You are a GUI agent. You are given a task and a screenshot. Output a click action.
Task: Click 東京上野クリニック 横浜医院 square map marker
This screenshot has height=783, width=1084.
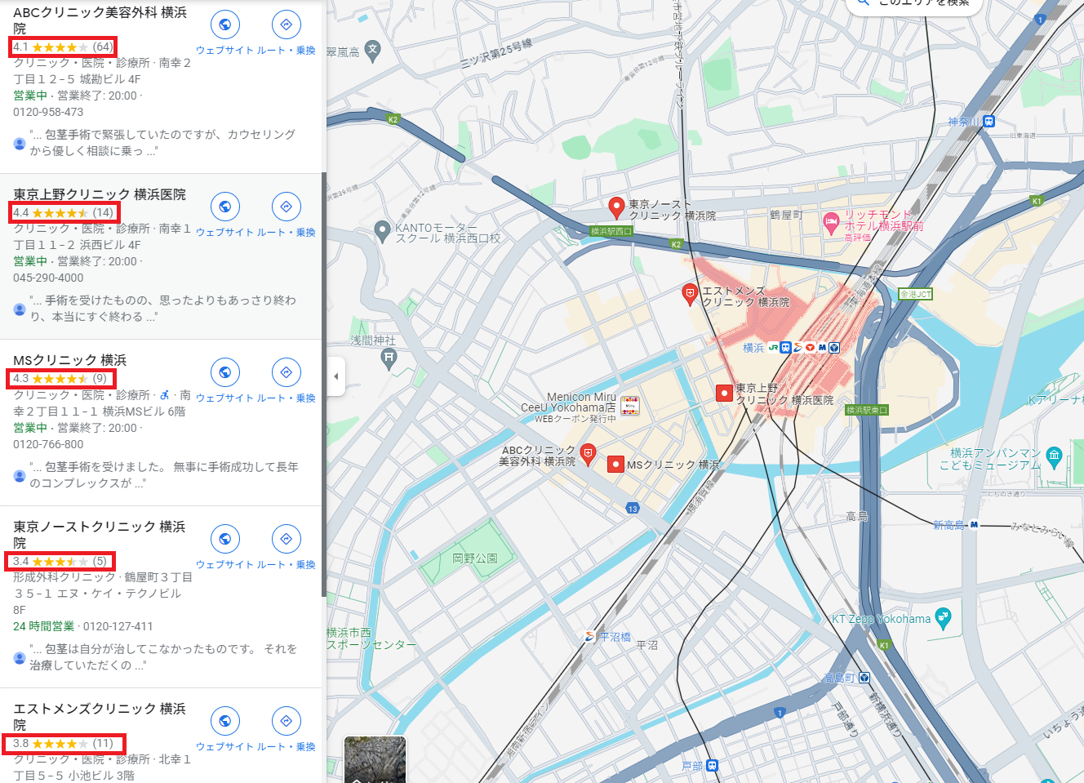724,394
